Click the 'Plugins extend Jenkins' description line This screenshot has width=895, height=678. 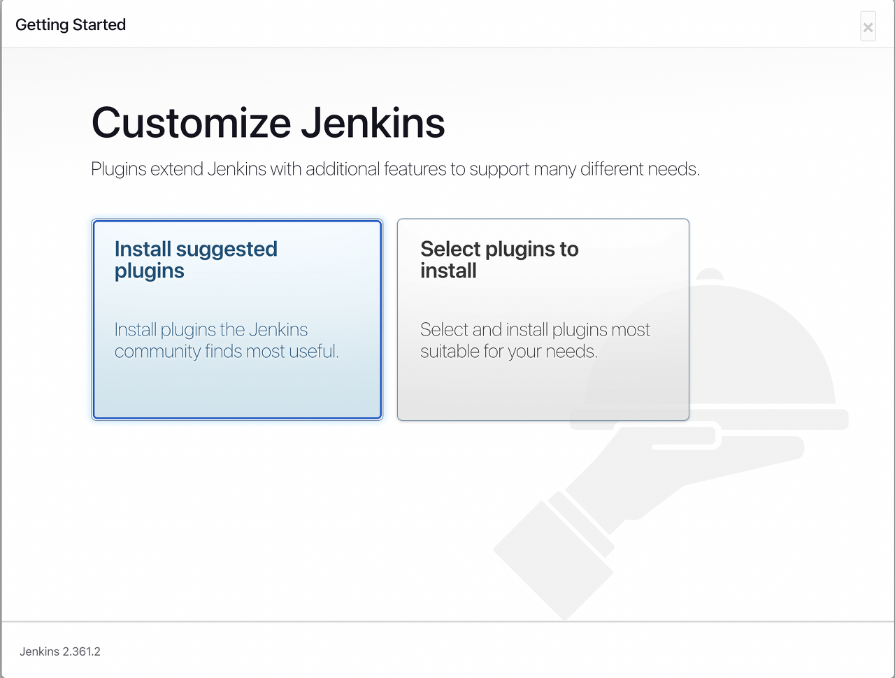click(395, 169)
